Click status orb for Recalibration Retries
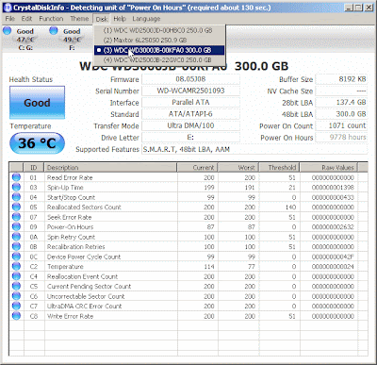Image resolution: width=377 pixels, height=365 pixels. pos(16,246)
